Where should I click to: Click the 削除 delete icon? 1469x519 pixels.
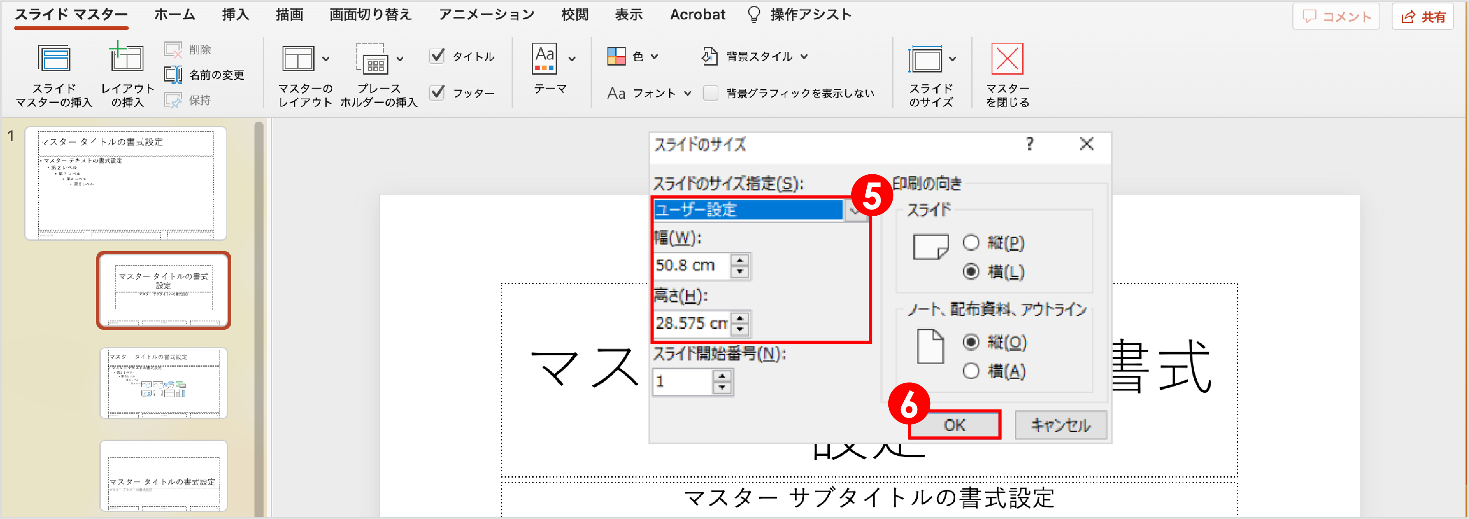point(173,50)
